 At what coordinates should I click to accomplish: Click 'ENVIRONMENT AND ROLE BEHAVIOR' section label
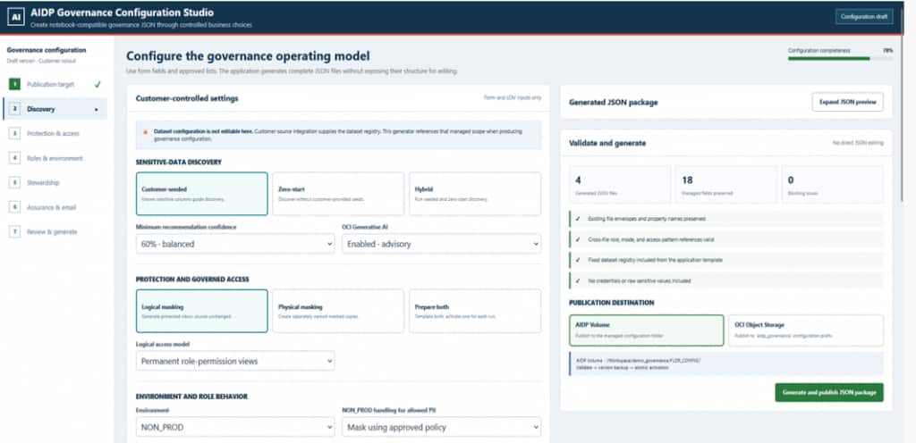click(x=191, y=397)
